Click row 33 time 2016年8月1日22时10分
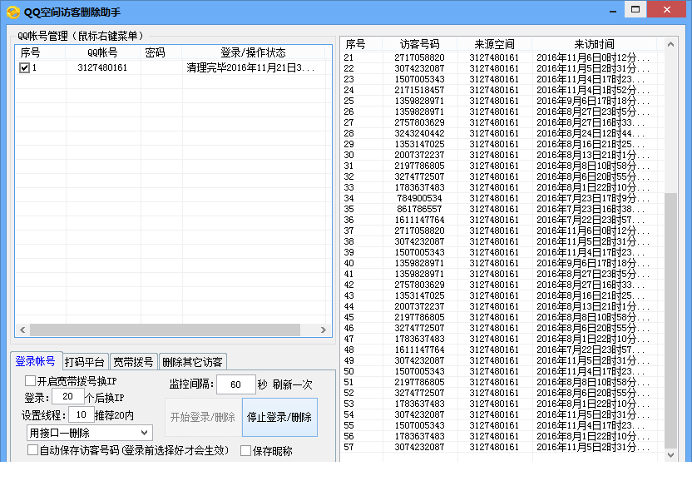The width and height of the screenshot is (692, 481). 593,187
